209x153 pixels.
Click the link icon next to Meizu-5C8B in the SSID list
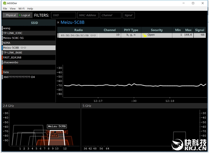coord(24,48)
